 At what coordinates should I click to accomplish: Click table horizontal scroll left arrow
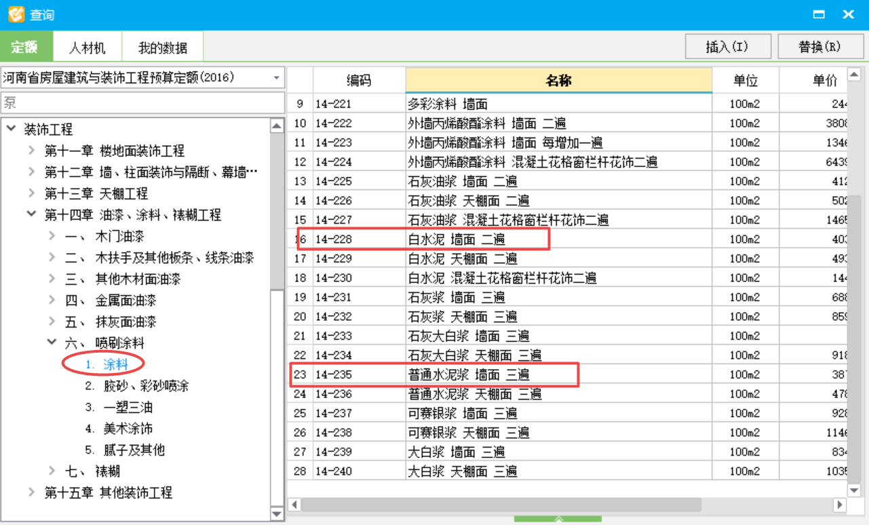(x=294, y=505)
